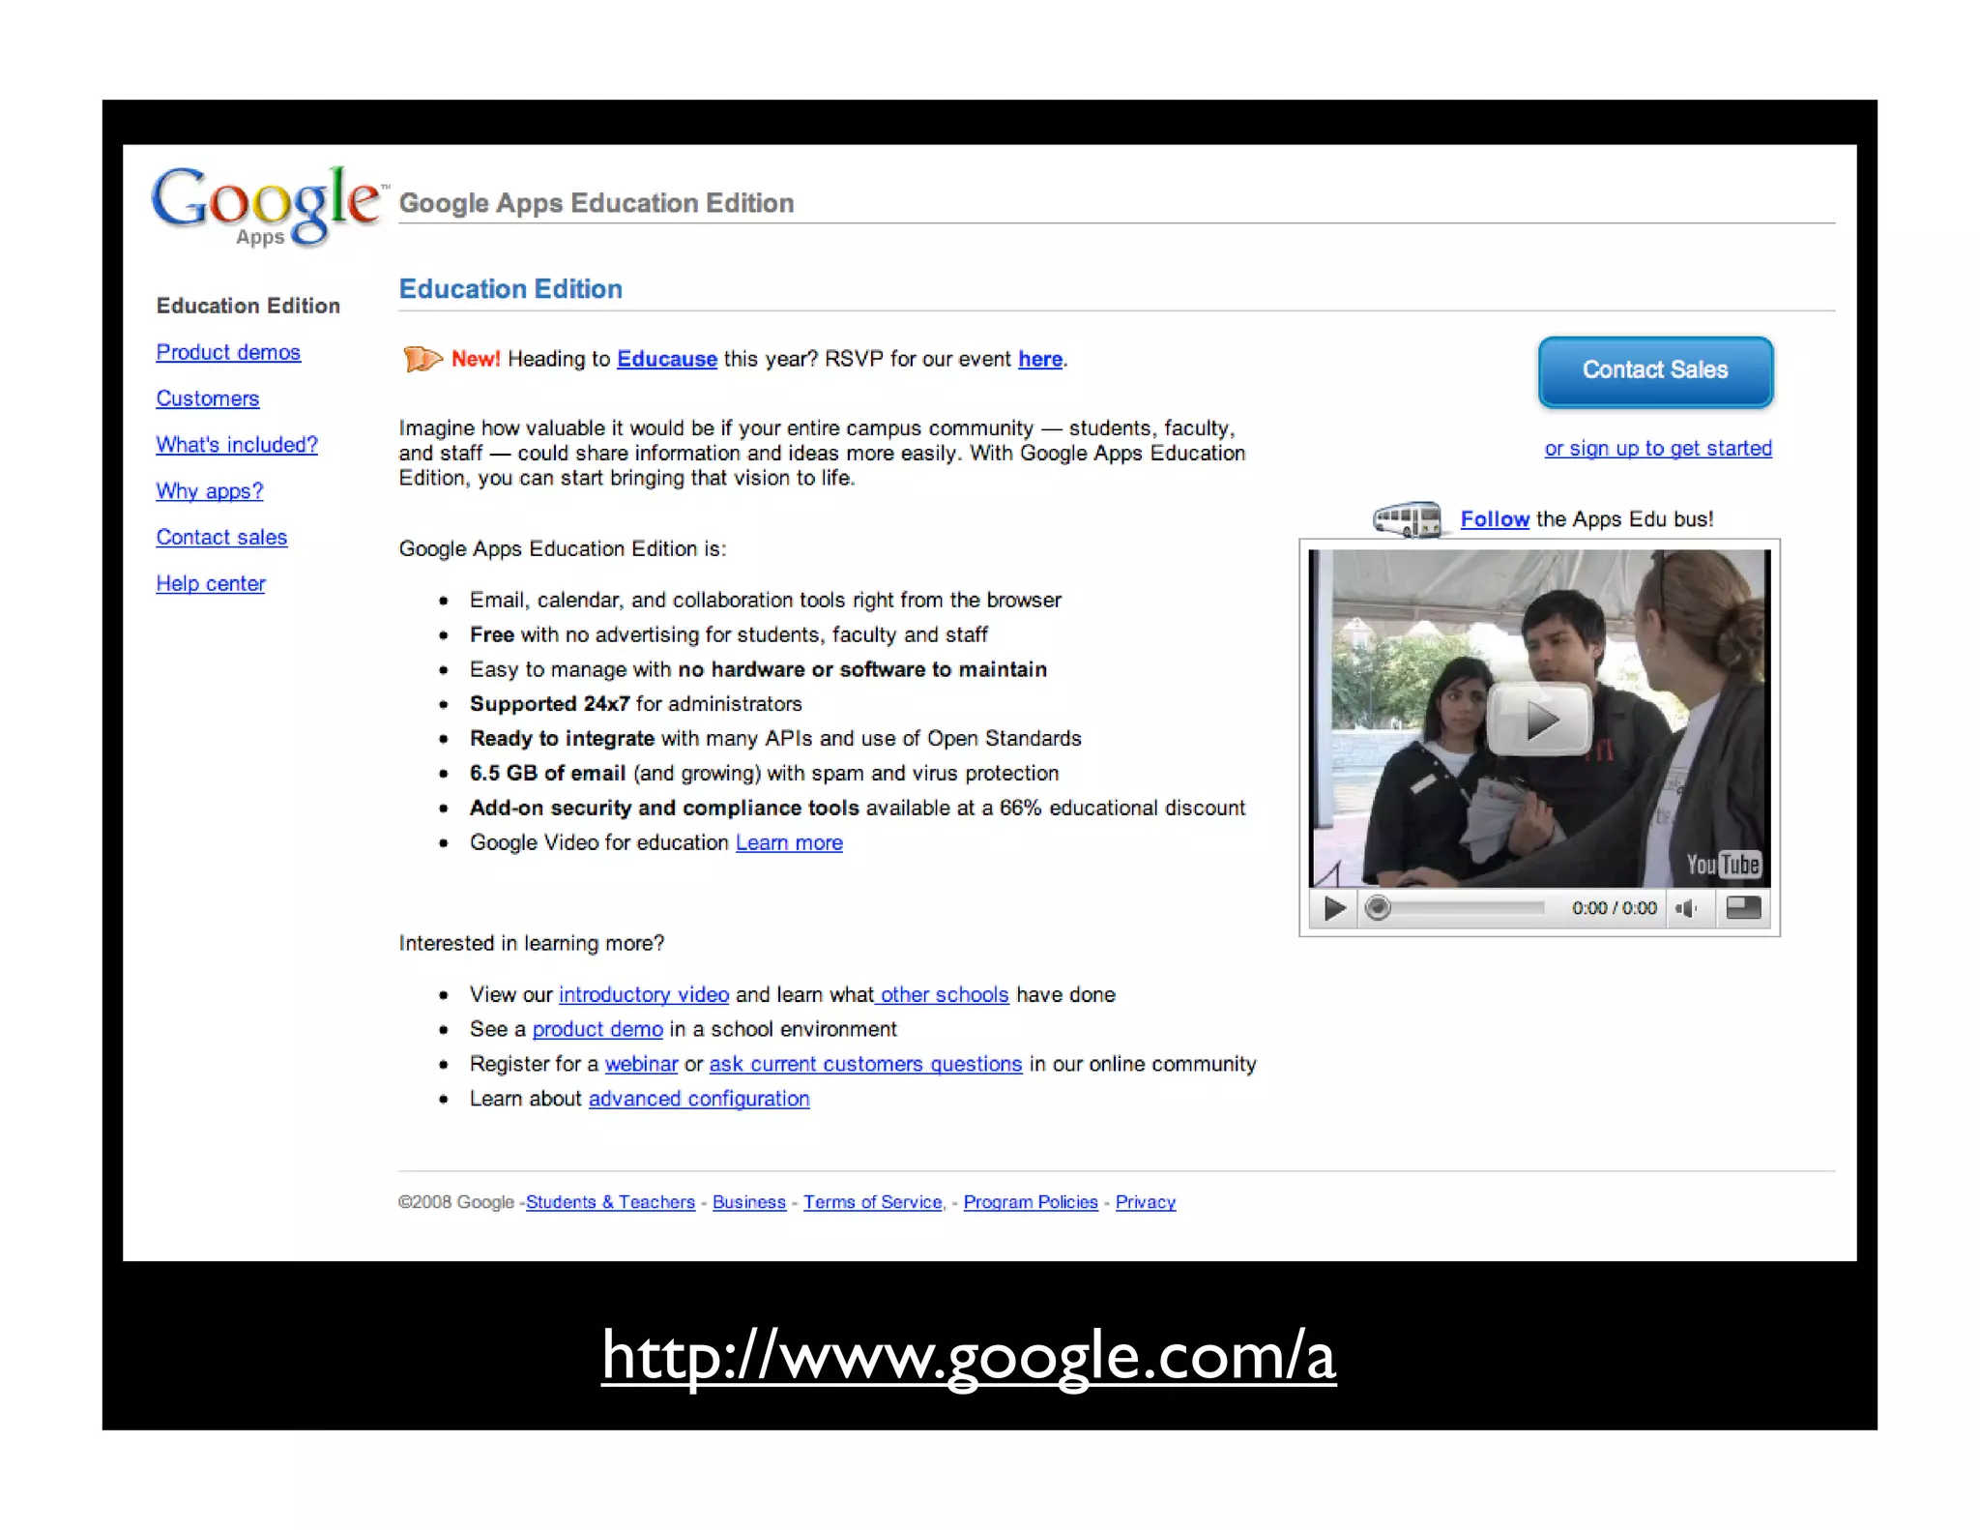The width and height of the screenshot is (1980, 1530).
Task: Mute the video using the speaker icon
Action: (x=1686, y=908)
